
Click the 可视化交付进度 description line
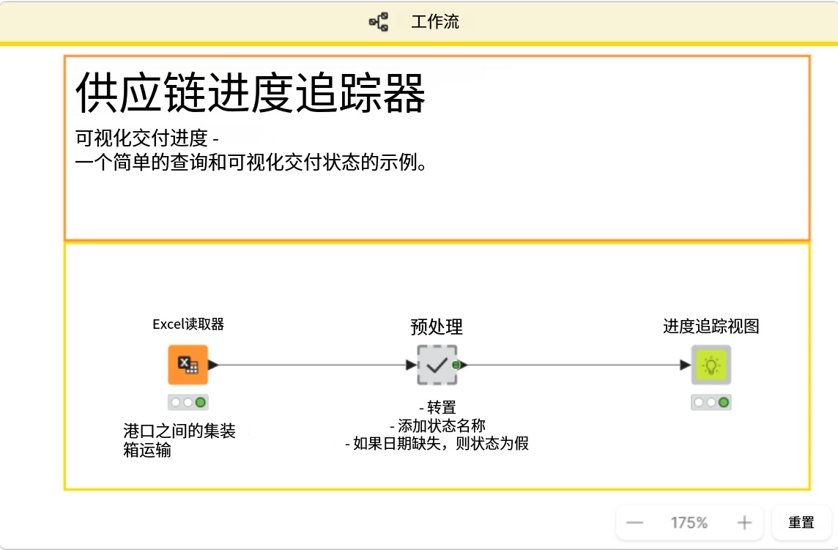click(147, 138)
